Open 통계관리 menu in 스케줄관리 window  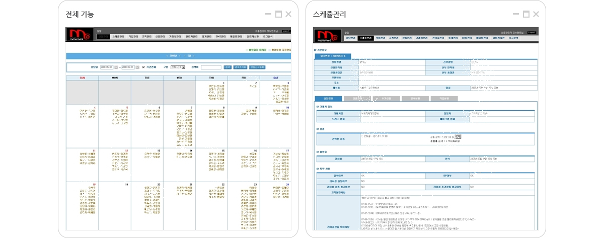tap(454, 38)
